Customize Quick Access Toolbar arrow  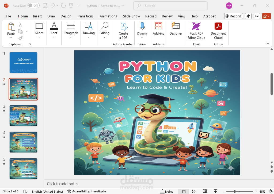click(x=79, y=6)
